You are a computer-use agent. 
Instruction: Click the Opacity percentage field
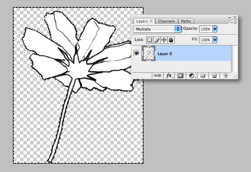(205, 29)
